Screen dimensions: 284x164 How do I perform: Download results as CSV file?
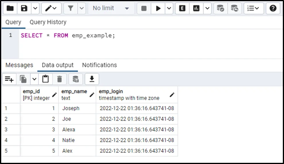point(92,79)
